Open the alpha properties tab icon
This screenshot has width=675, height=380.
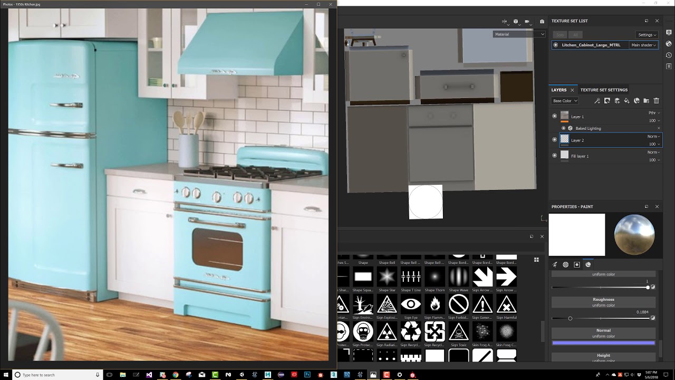pos(566,264)
